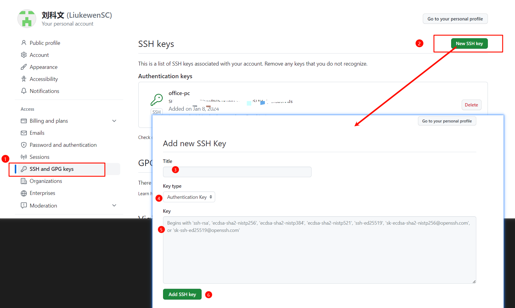Click the Public profile person icon

[24, 43]
